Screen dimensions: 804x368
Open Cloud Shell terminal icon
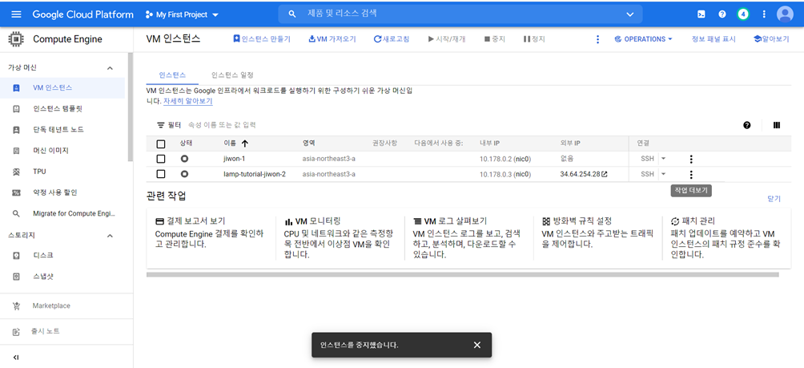pos(701,14)
